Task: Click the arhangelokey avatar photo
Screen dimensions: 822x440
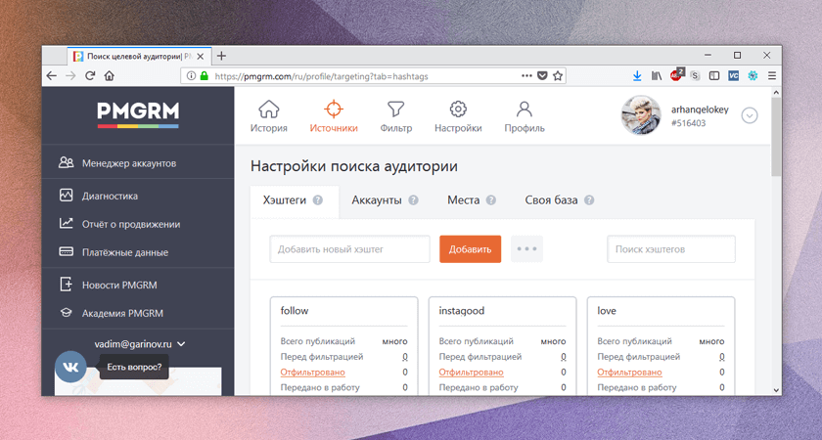Action: click(x=641, y=115)
